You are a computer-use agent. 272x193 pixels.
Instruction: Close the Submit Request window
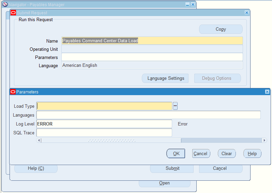coord(247,13)
